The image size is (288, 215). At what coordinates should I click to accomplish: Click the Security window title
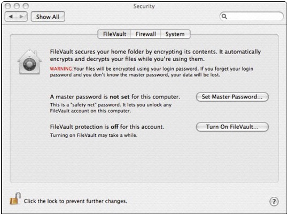(144, 6)
